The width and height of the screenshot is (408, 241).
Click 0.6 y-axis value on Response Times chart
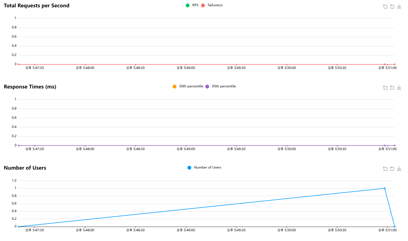[x=14, y=118]
